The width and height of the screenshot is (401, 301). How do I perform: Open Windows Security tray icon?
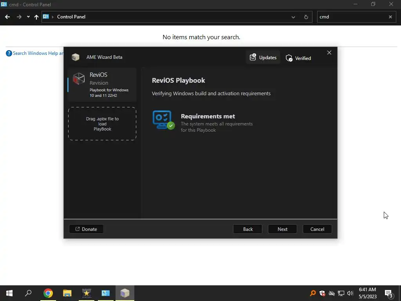[322, 293]
